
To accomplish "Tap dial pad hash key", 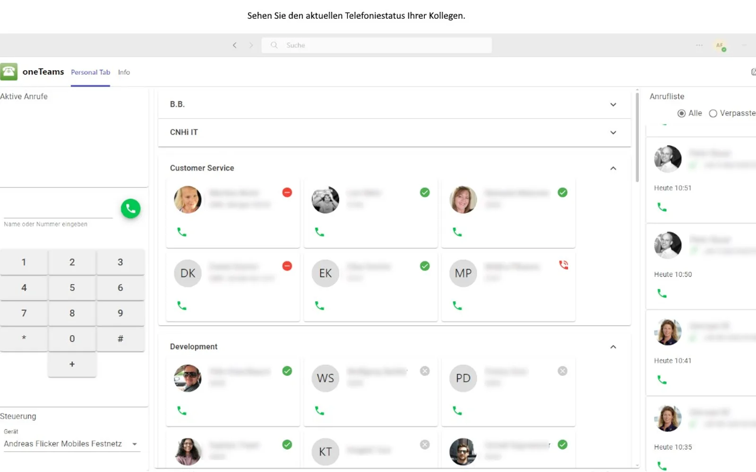I will (x=120, y=338).
